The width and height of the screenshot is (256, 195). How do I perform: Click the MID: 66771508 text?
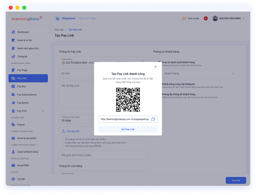point(87,18)
